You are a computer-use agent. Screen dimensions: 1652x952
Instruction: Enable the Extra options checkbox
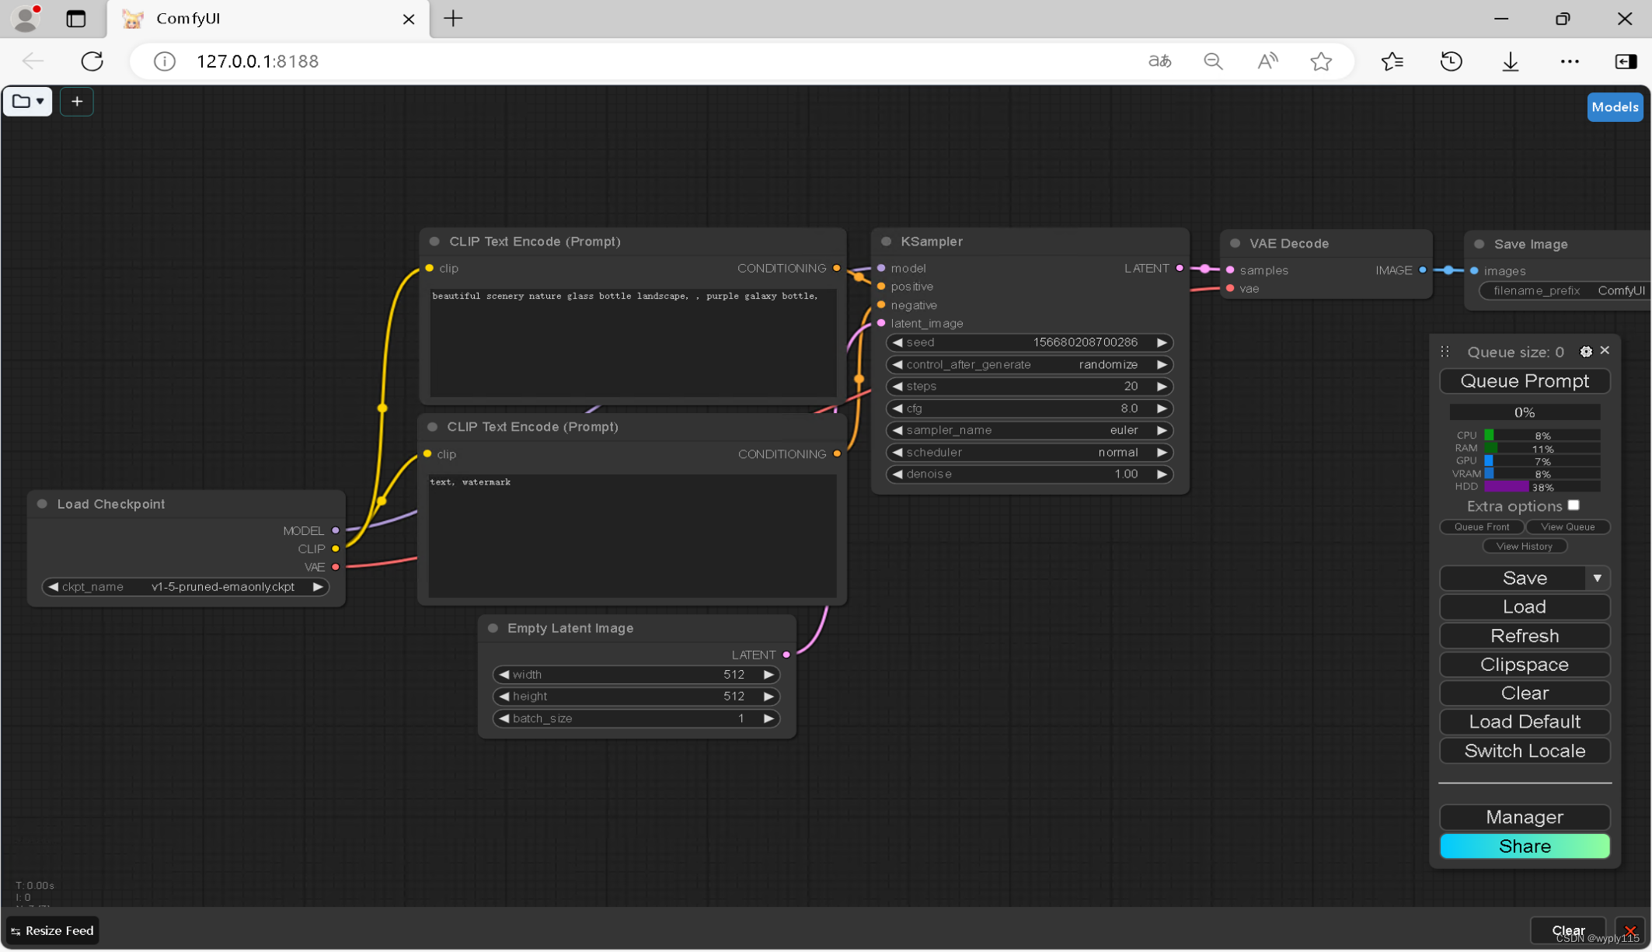[1574, 506]
